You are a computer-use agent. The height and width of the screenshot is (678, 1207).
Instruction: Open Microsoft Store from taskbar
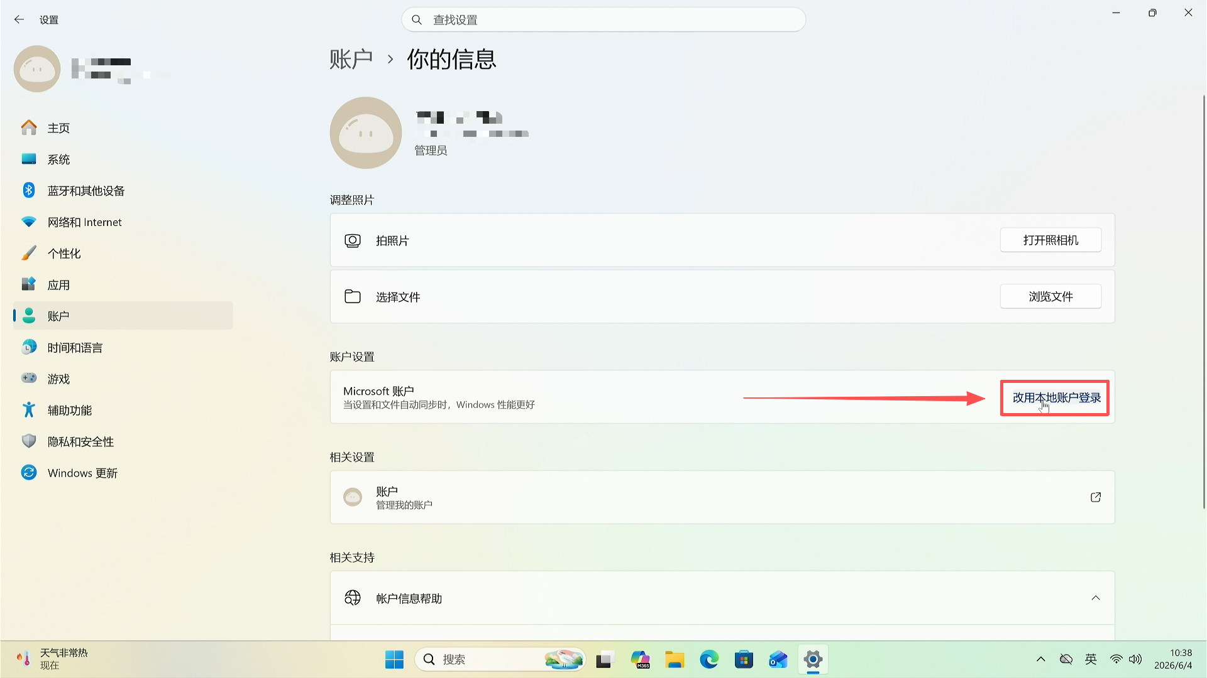tap(744, 659)
